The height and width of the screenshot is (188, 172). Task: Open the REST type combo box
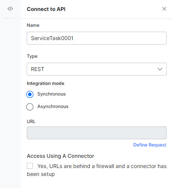click(97, 69)
